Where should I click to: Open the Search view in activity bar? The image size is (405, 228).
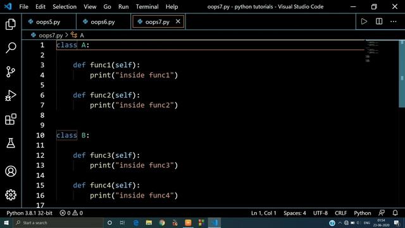[x=11, y=48]
